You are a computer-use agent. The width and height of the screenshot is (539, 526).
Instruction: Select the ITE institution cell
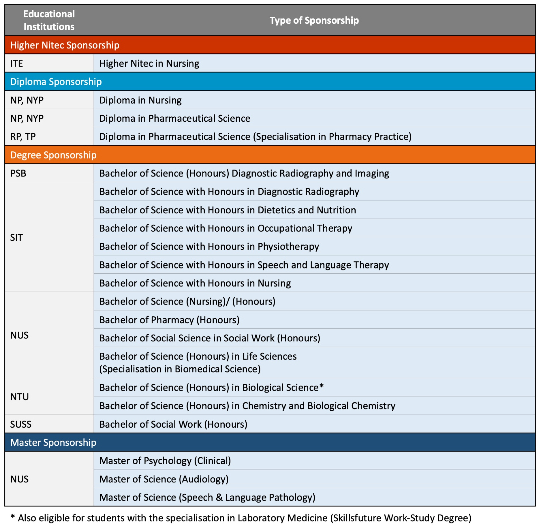[17, 63]
